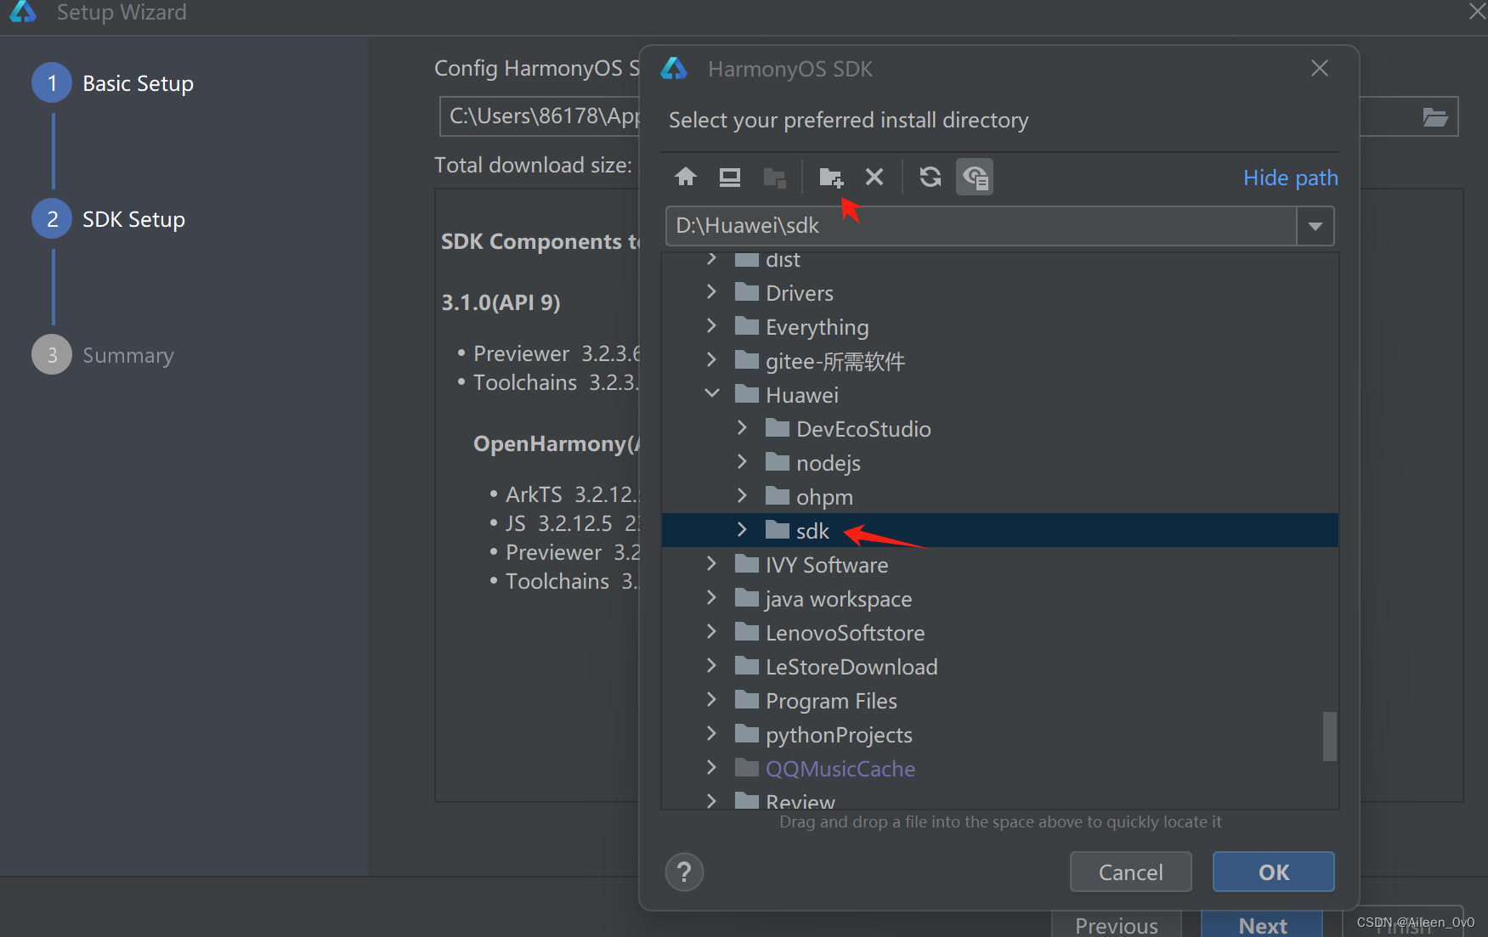This screenshot has width=1488, height=937.
Task: Select the gitee-所需软件 folder row
Action: tap(1000, 360)
